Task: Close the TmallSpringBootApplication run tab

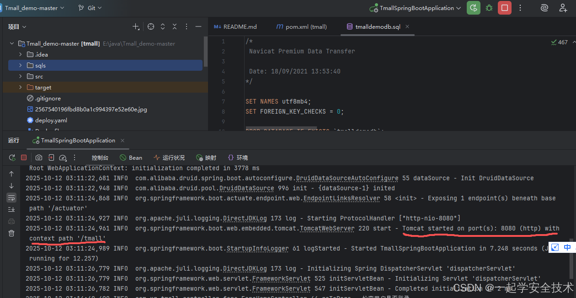Action: (x=123, y=141)
